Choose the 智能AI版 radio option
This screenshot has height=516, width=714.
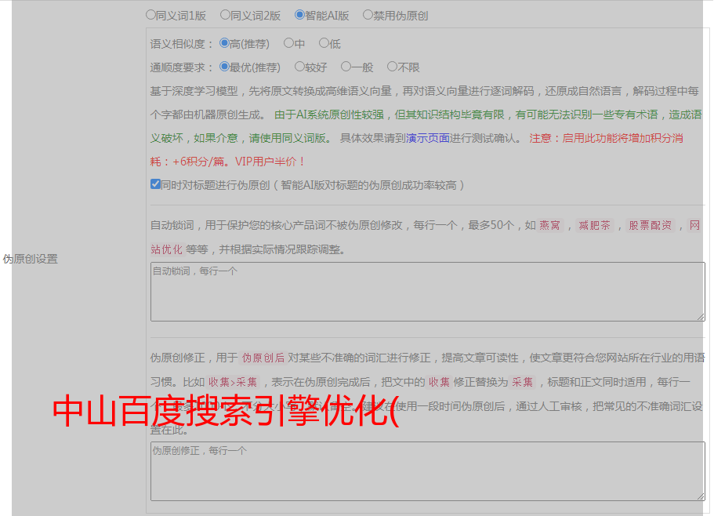pos(299,15)
